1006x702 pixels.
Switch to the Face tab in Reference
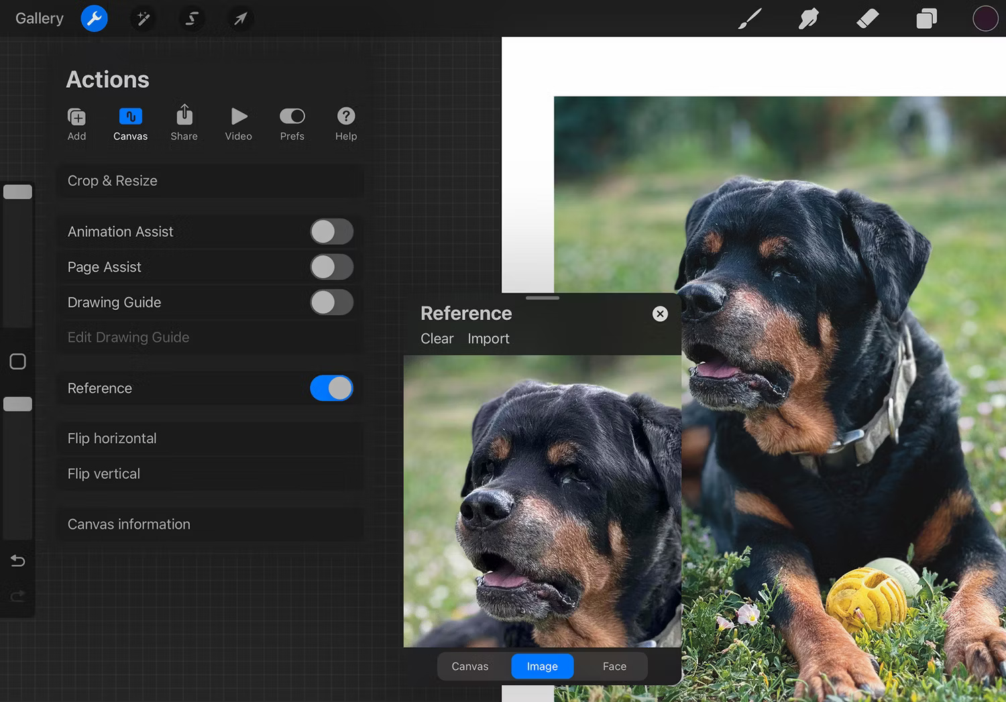coord(614,666)
